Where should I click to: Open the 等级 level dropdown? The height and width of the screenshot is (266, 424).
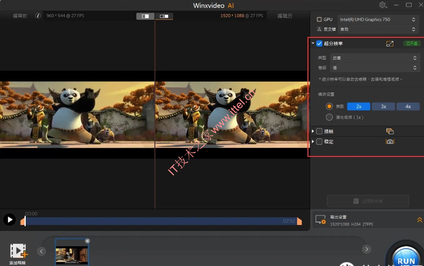point(375,68)
